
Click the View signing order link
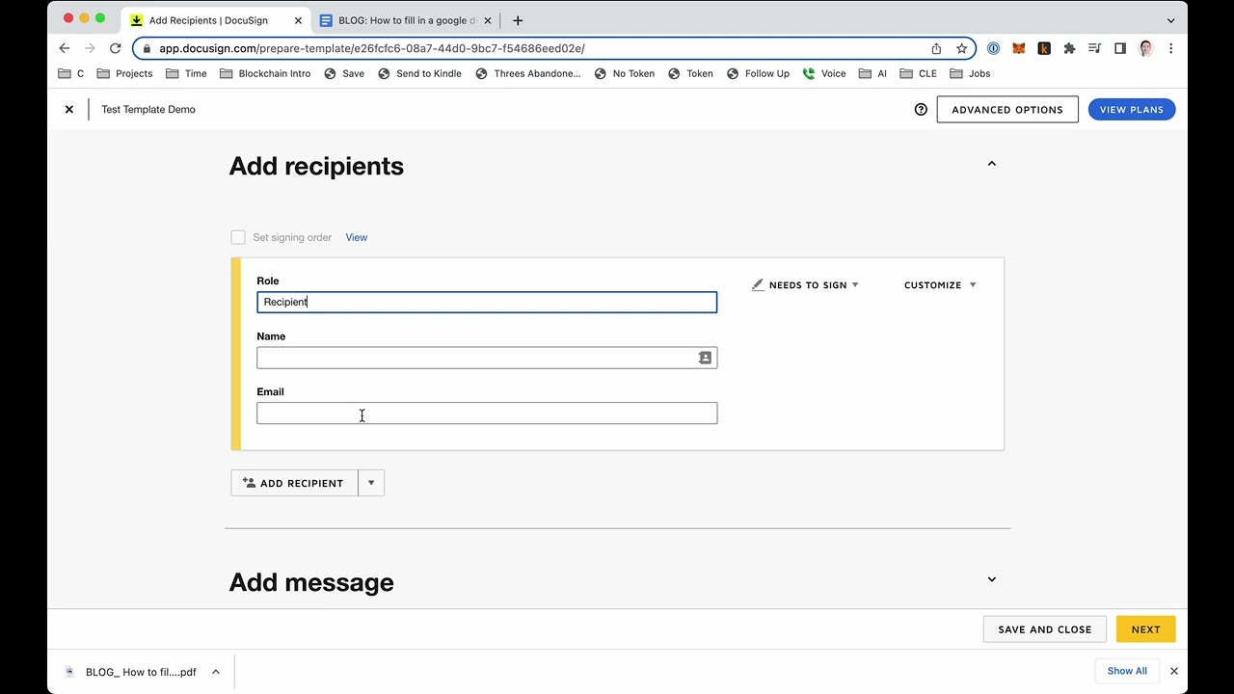point(357,237)
